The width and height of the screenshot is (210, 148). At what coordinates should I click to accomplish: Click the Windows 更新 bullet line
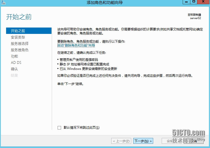tap(88, 69)
